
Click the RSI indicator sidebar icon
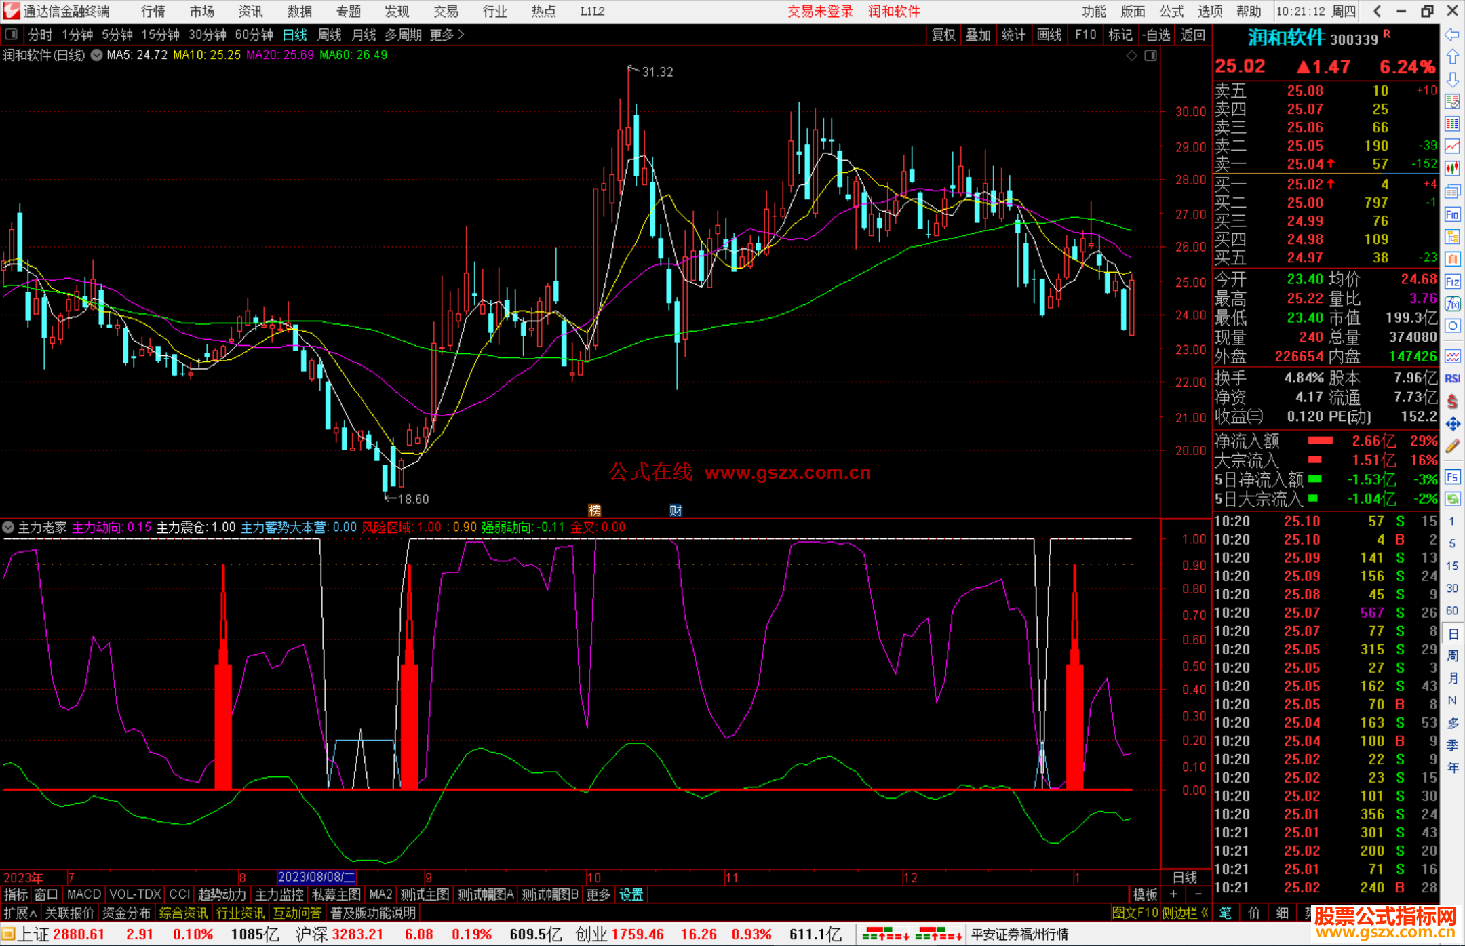pos(1452,378)
